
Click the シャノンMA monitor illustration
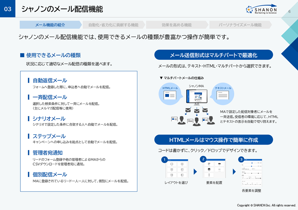click(197, 97)
